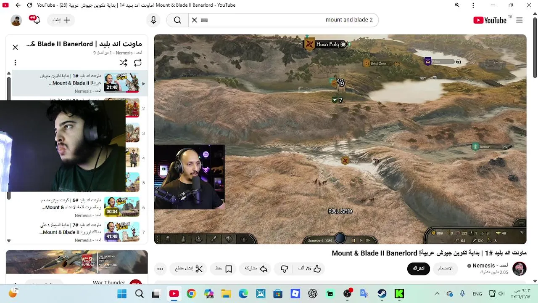Open Google Translate taskbar icon
The width and height of the screenshot is (538, 303).
(x=364, y=294)
